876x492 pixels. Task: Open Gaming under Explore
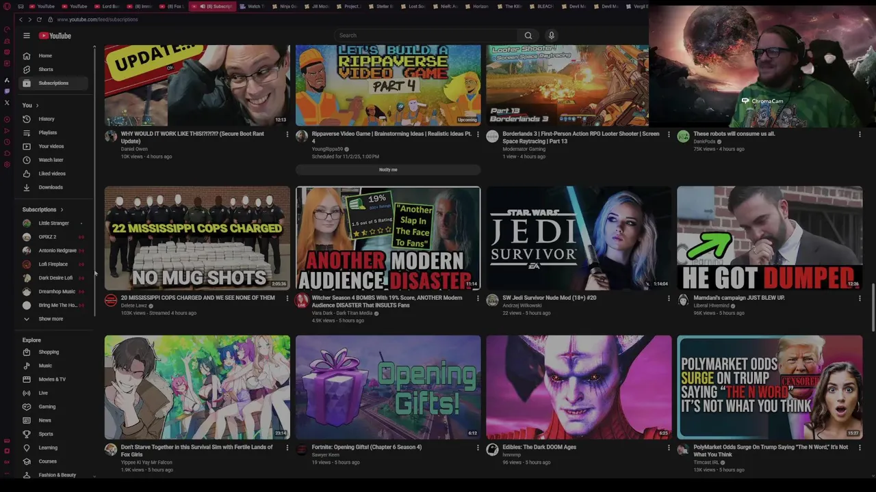tap(55, 407)
